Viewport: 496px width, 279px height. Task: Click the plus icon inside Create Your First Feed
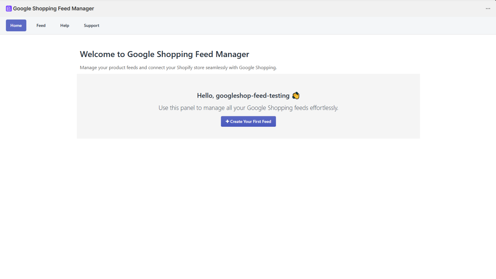coord(227,121)
